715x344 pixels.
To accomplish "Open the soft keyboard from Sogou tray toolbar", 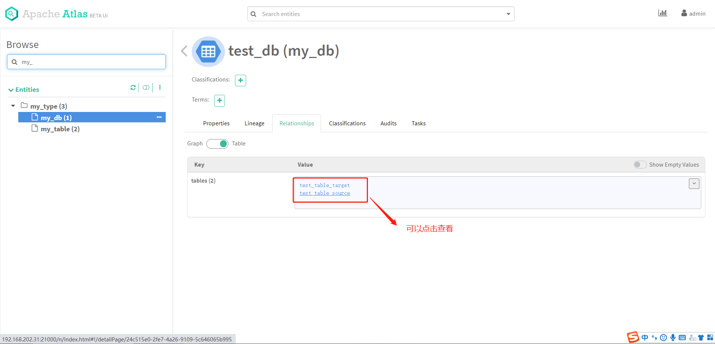I will tap(683, 338).
